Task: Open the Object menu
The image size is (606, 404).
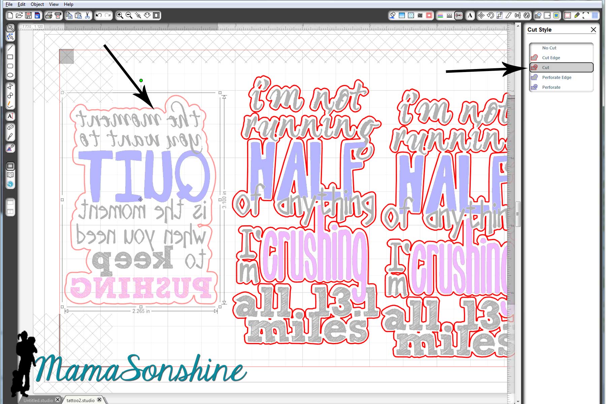Action: [37, 4]
